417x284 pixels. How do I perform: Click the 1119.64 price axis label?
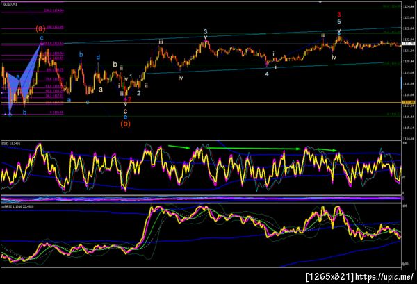click(409, 72)
